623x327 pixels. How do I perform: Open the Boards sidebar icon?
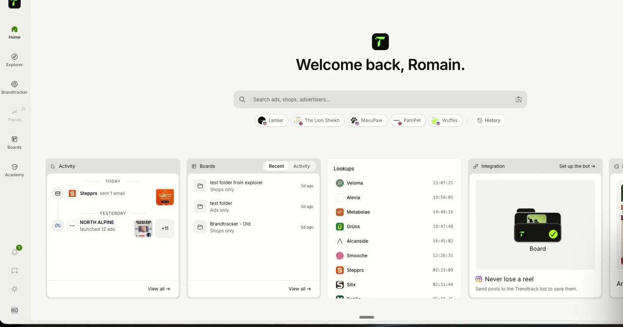(x=15, y=139)
